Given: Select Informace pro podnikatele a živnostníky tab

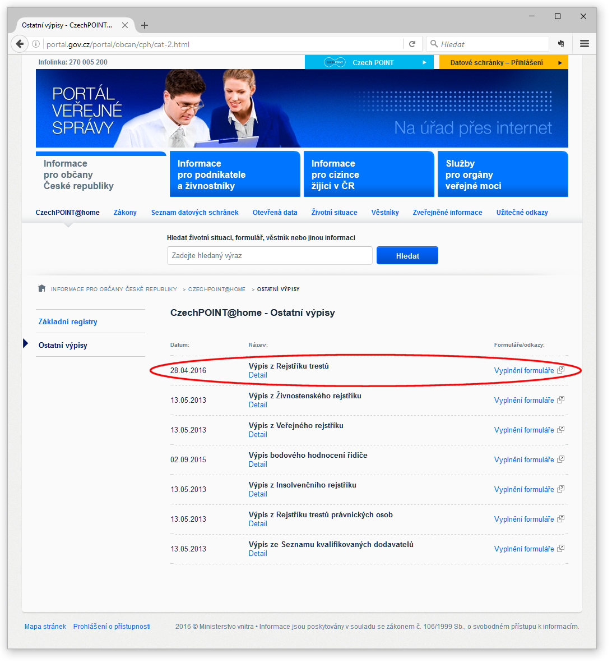Looking at the screenshot, I should (x=235, y=174).
